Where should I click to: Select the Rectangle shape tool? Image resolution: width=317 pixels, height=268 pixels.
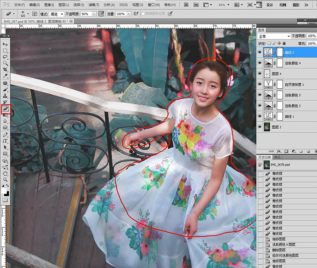(x=5, y=154)
